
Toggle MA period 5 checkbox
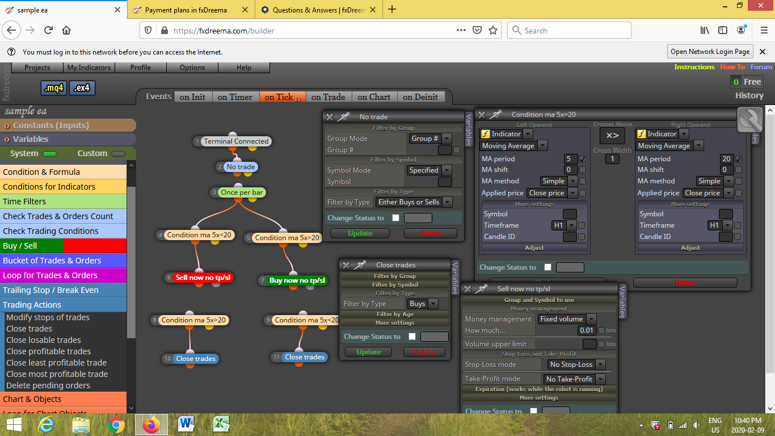pyautogui.click(x=583, y=159)
